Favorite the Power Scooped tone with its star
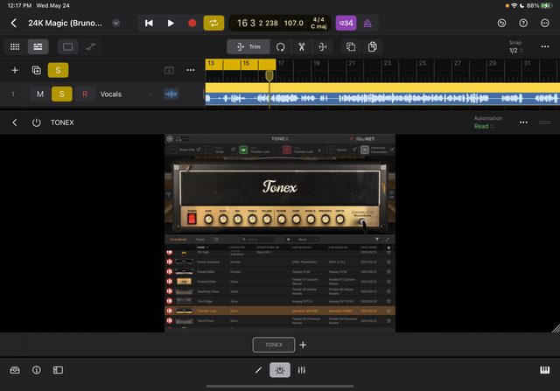The width and height of the screenshot is (560, 391). pyautogui.click(x=388, y=262)
